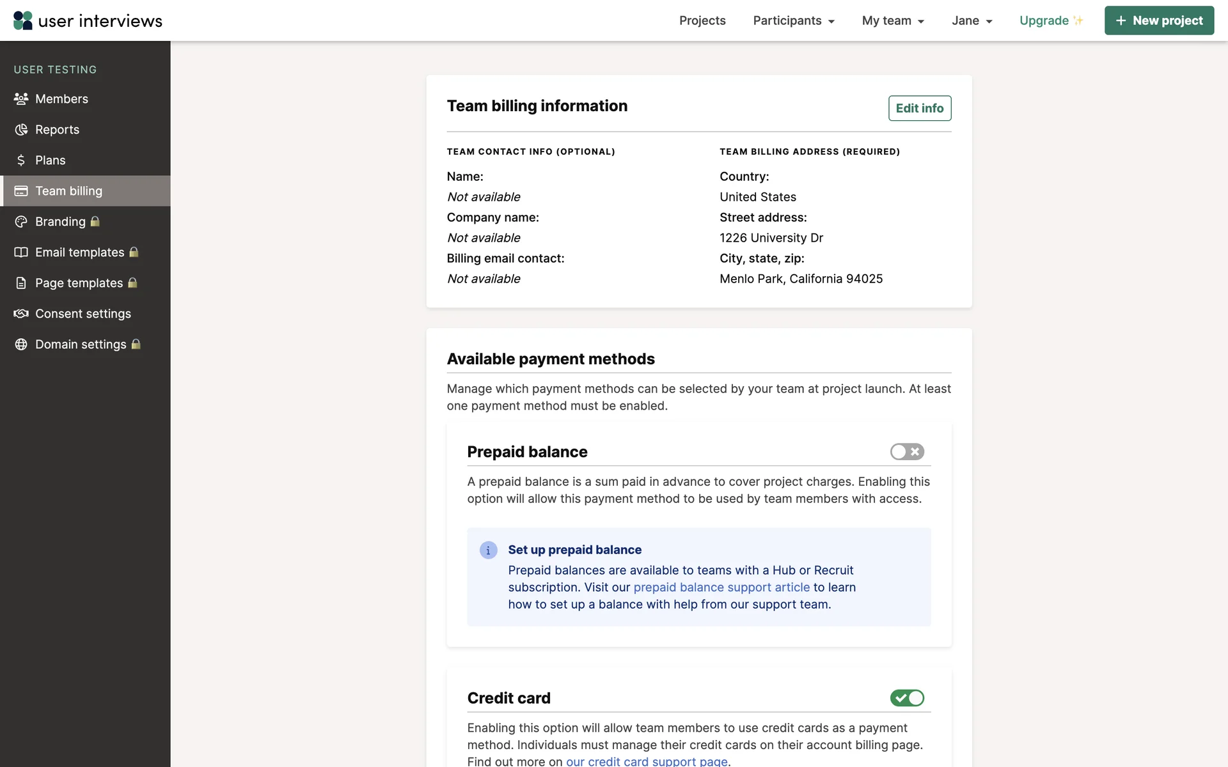Screen dimensions: 1228x767
Task: Open the My team dropdown
Action: (893, 20)
